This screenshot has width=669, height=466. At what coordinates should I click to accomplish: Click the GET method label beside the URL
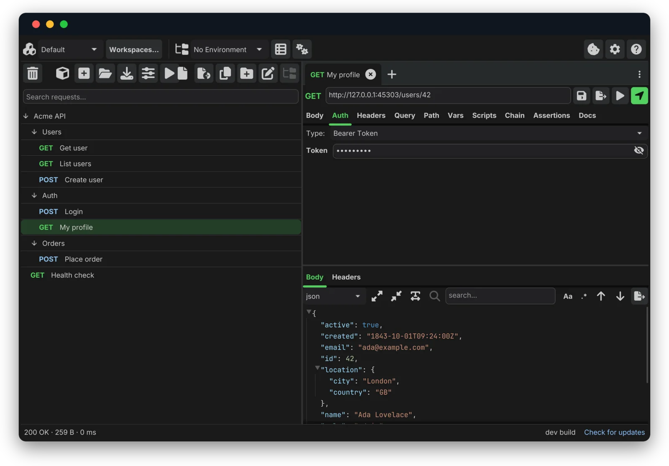[x=313, y=96]
